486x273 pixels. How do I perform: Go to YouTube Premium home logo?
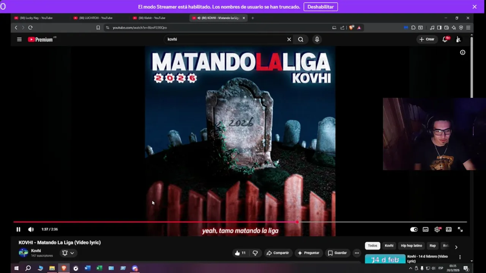[x=41, y=39]
